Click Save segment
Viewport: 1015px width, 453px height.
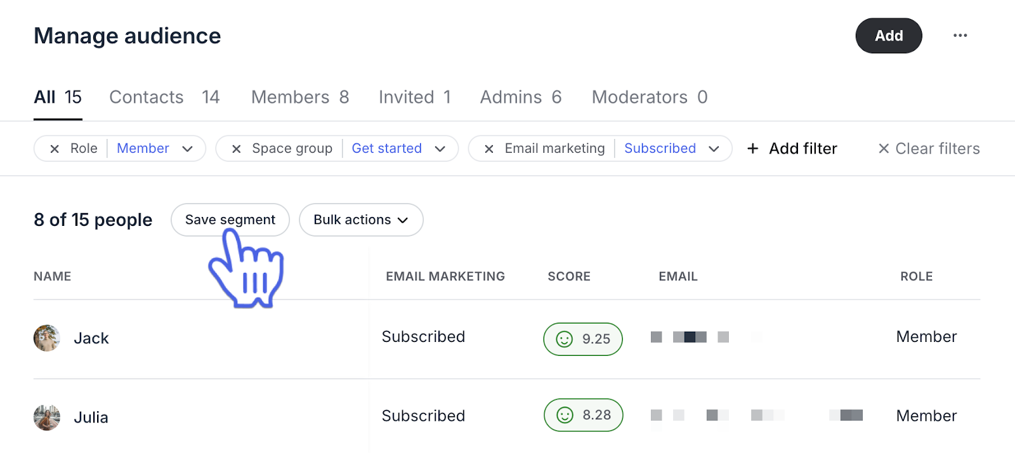230,220
